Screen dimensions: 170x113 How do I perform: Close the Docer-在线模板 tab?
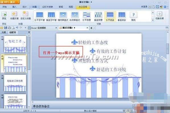pos(56,28)
